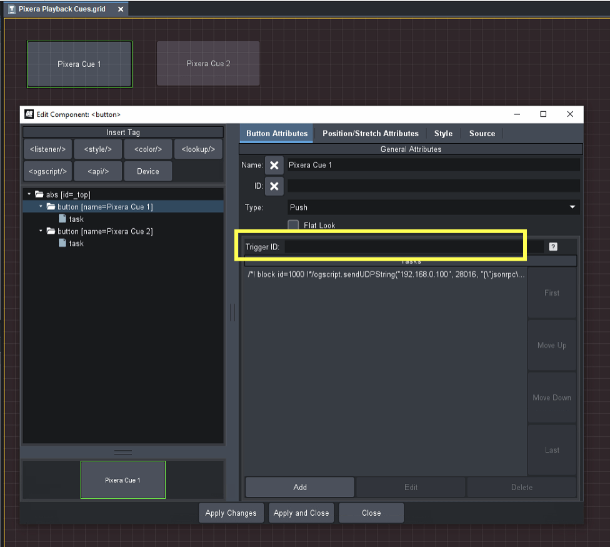Click the Close button at dialog bottom
The width and height of the screenshot is (610, 547).
[x=371, y=513]
